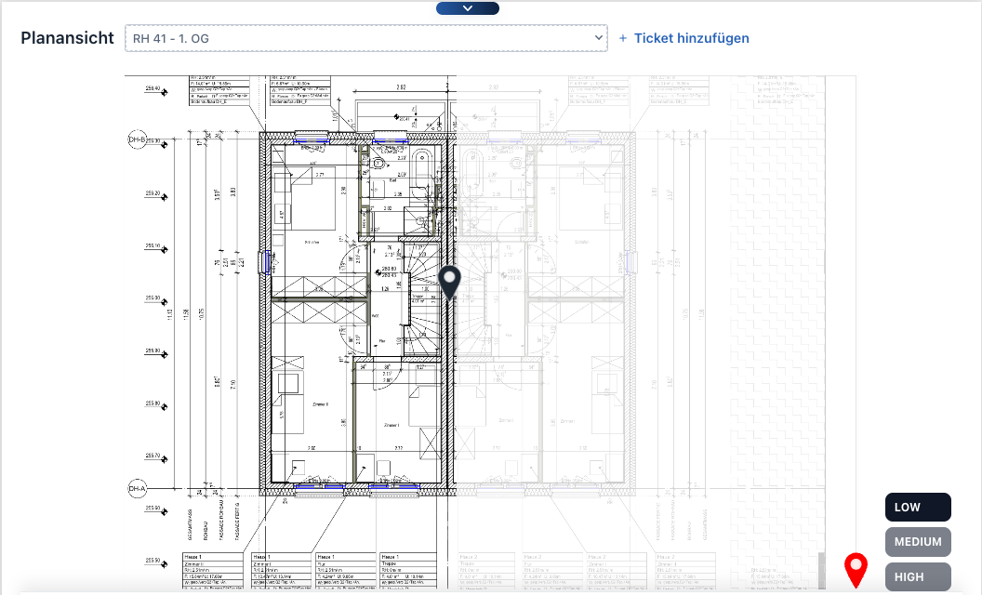Viewport: 982px width, 595px height.
Task: Click Ticket hinzufügen link
Action: click(x=691, y=38)
